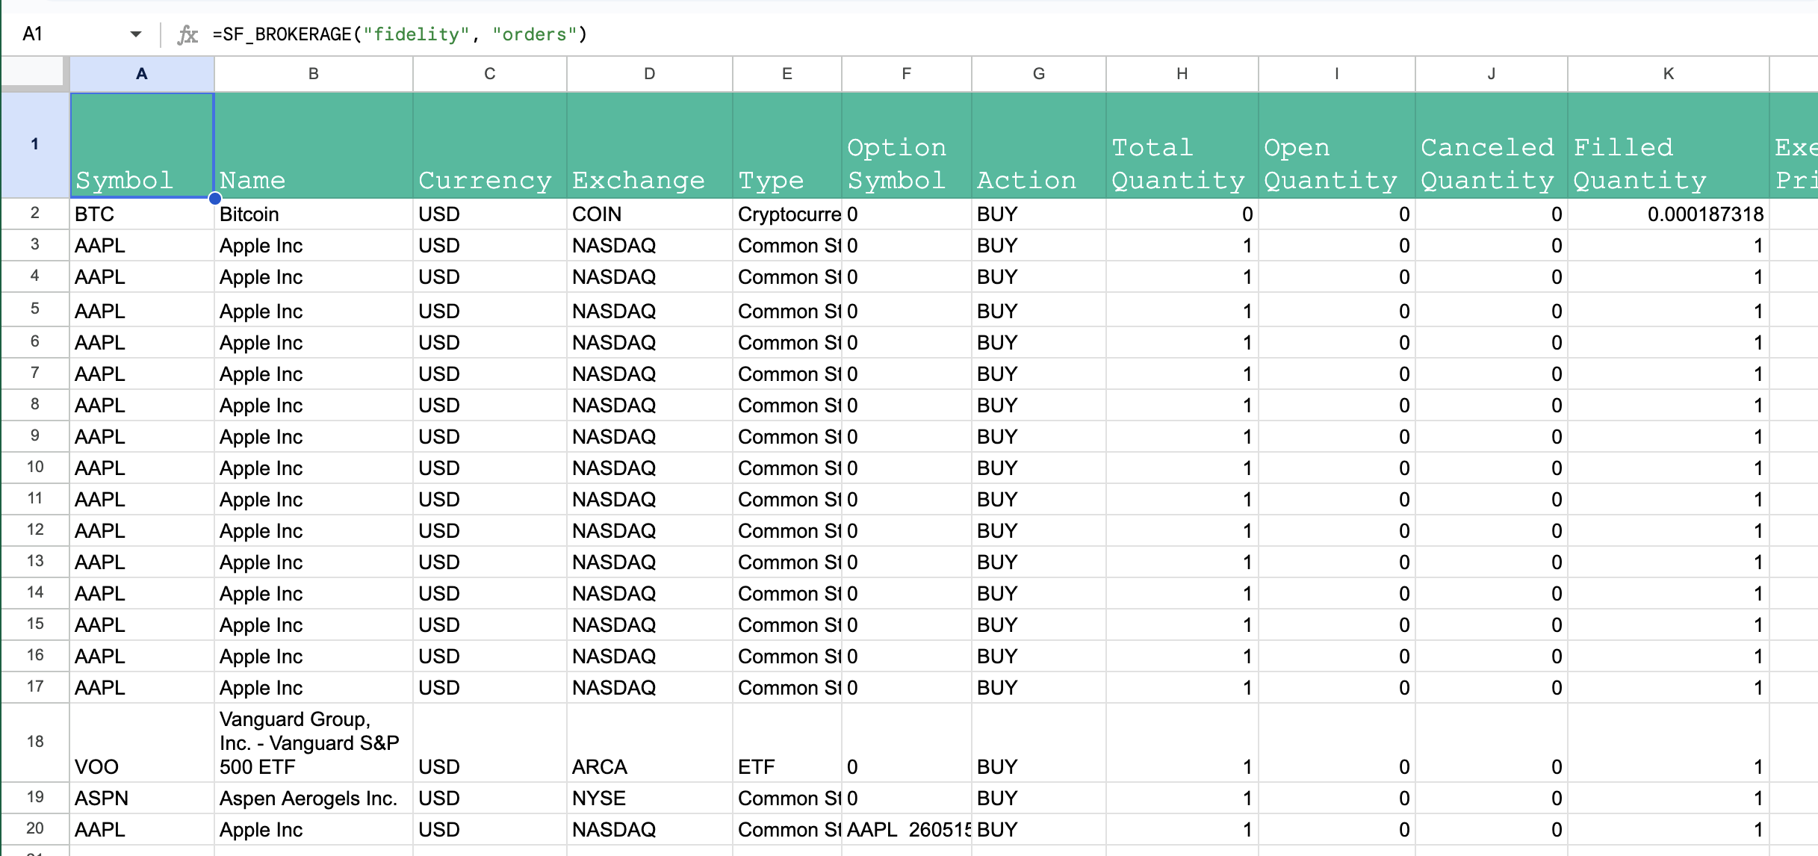Click the NASDAQ cell in row 17
This screenshot has width=1818, height=856.
tap(650, 687)
